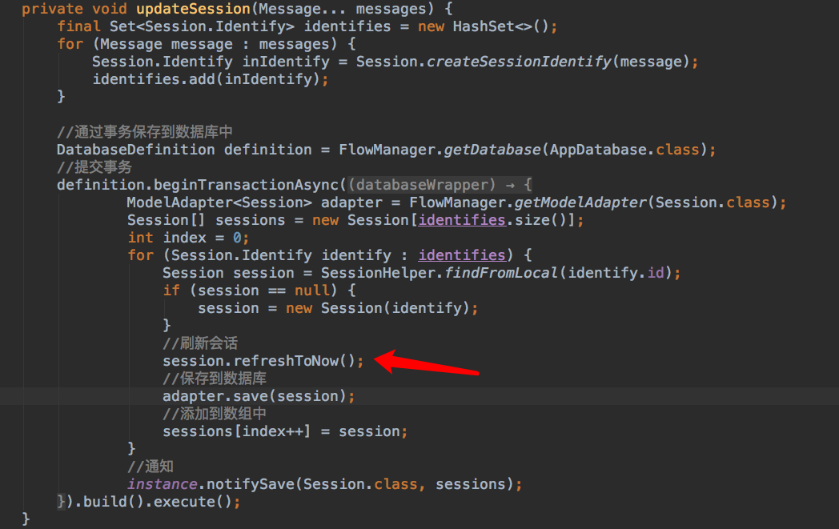The width and height of the screenshot is (839, 529).
Task: Click 'findFromLocal' method call
Action: click(501, 274)
